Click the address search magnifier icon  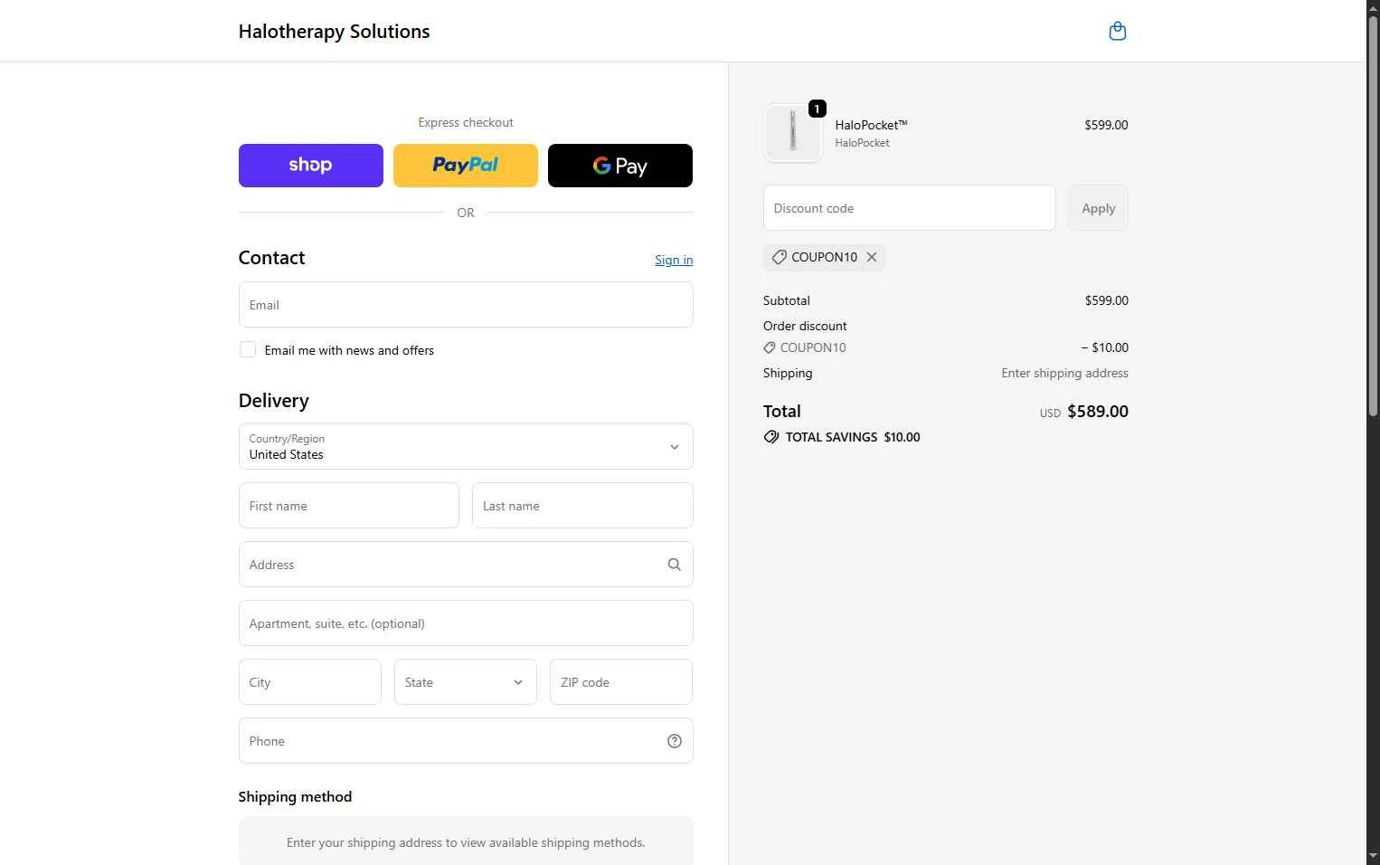click(675, 565)
